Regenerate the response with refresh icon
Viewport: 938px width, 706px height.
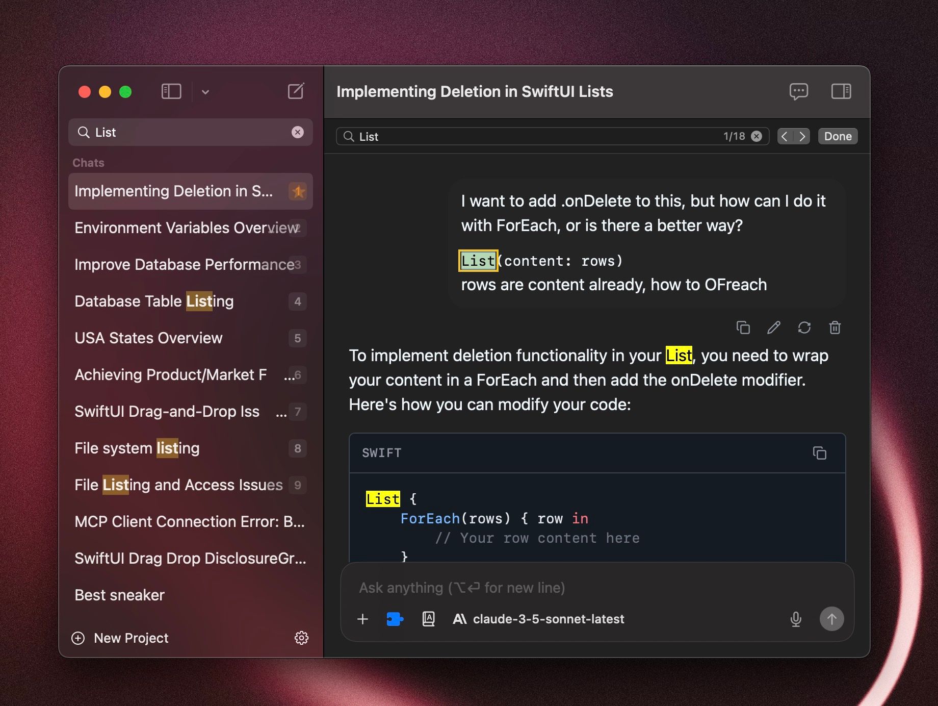pyautogui.click(x=804, y=327)
